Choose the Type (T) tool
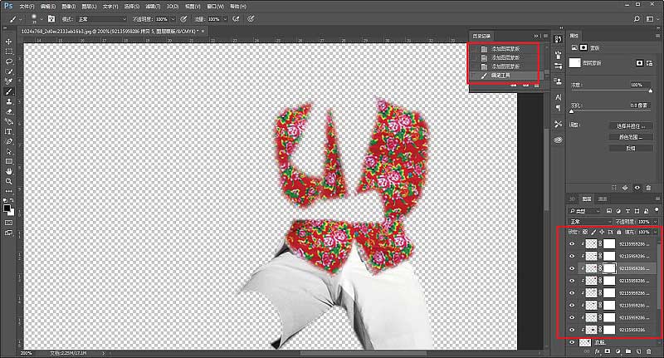The width and height of the screenshot is (664, 358). click(x=9, y=131)
